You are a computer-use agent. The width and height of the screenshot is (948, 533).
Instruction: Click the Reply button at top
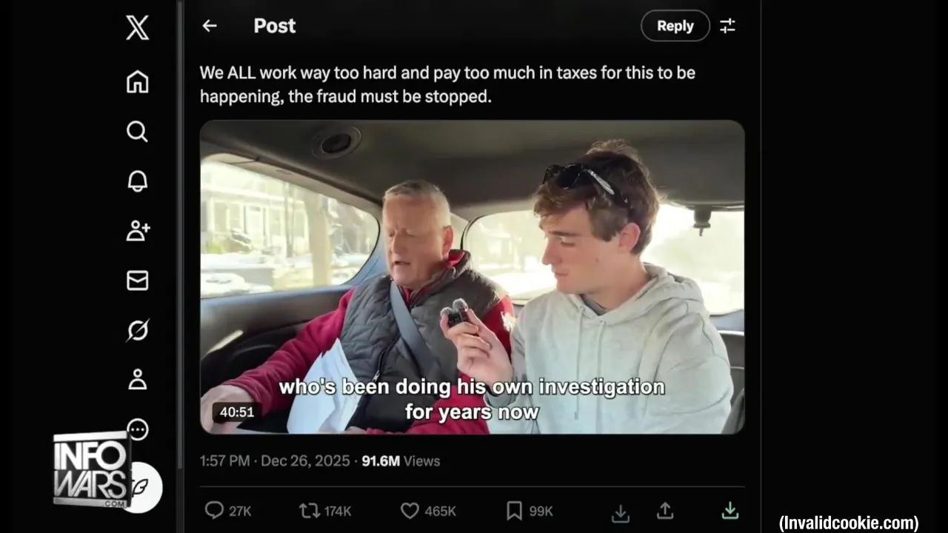(675, 26)
